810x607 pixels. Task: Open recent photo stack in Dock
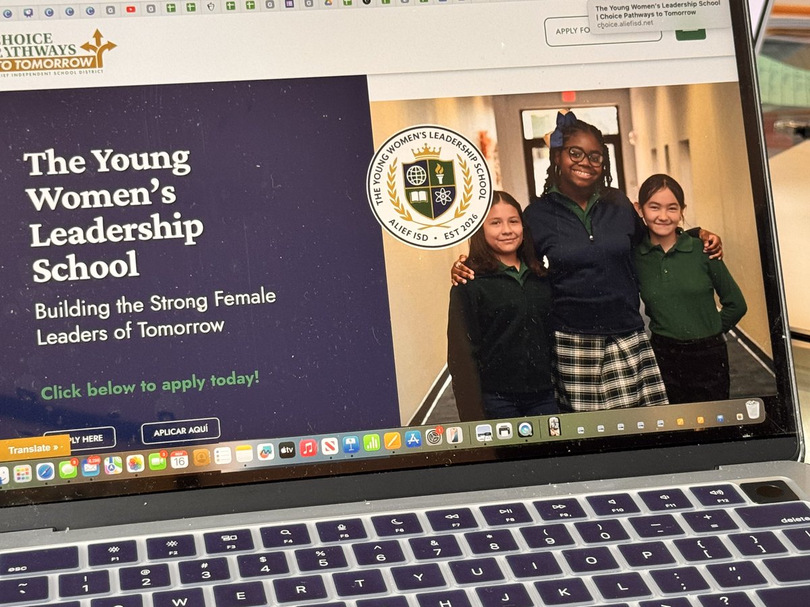click(554, 426)
